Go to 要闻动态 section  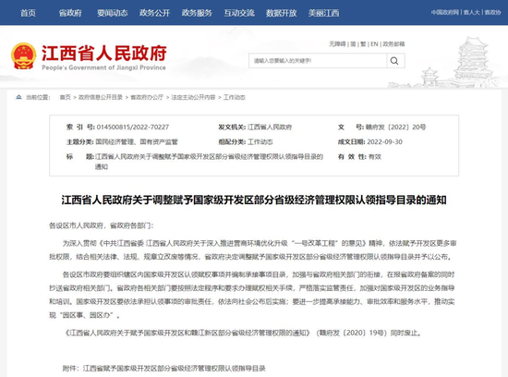pyautogui.click(x=113, y=13)
